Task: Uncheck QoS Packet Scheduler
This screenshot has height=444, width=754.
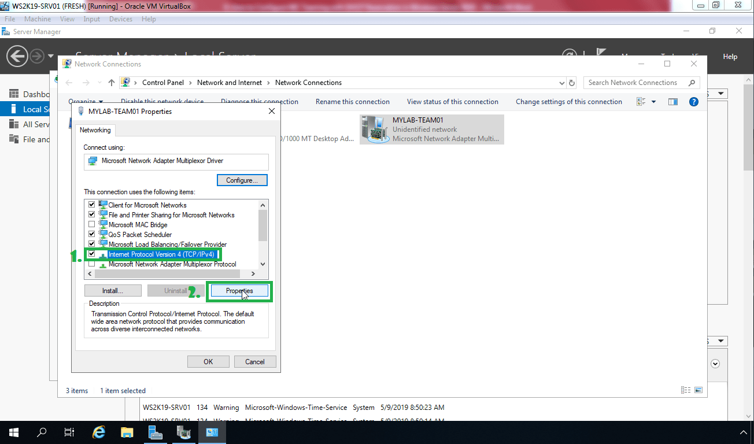Action: pyautogui.click(x=91, y=234)
